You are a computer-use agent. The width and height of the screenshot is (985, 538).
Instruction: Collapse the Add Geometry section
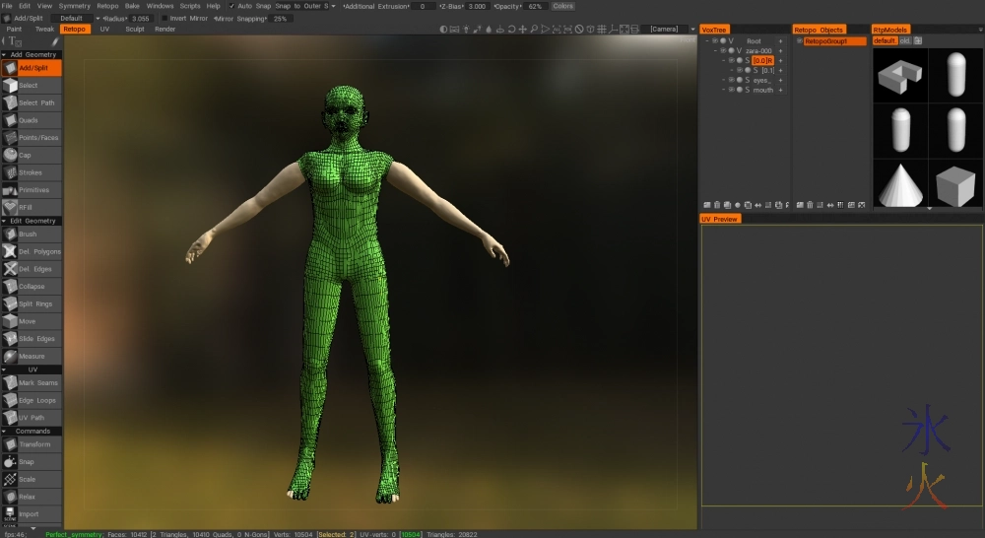(5, 54)
